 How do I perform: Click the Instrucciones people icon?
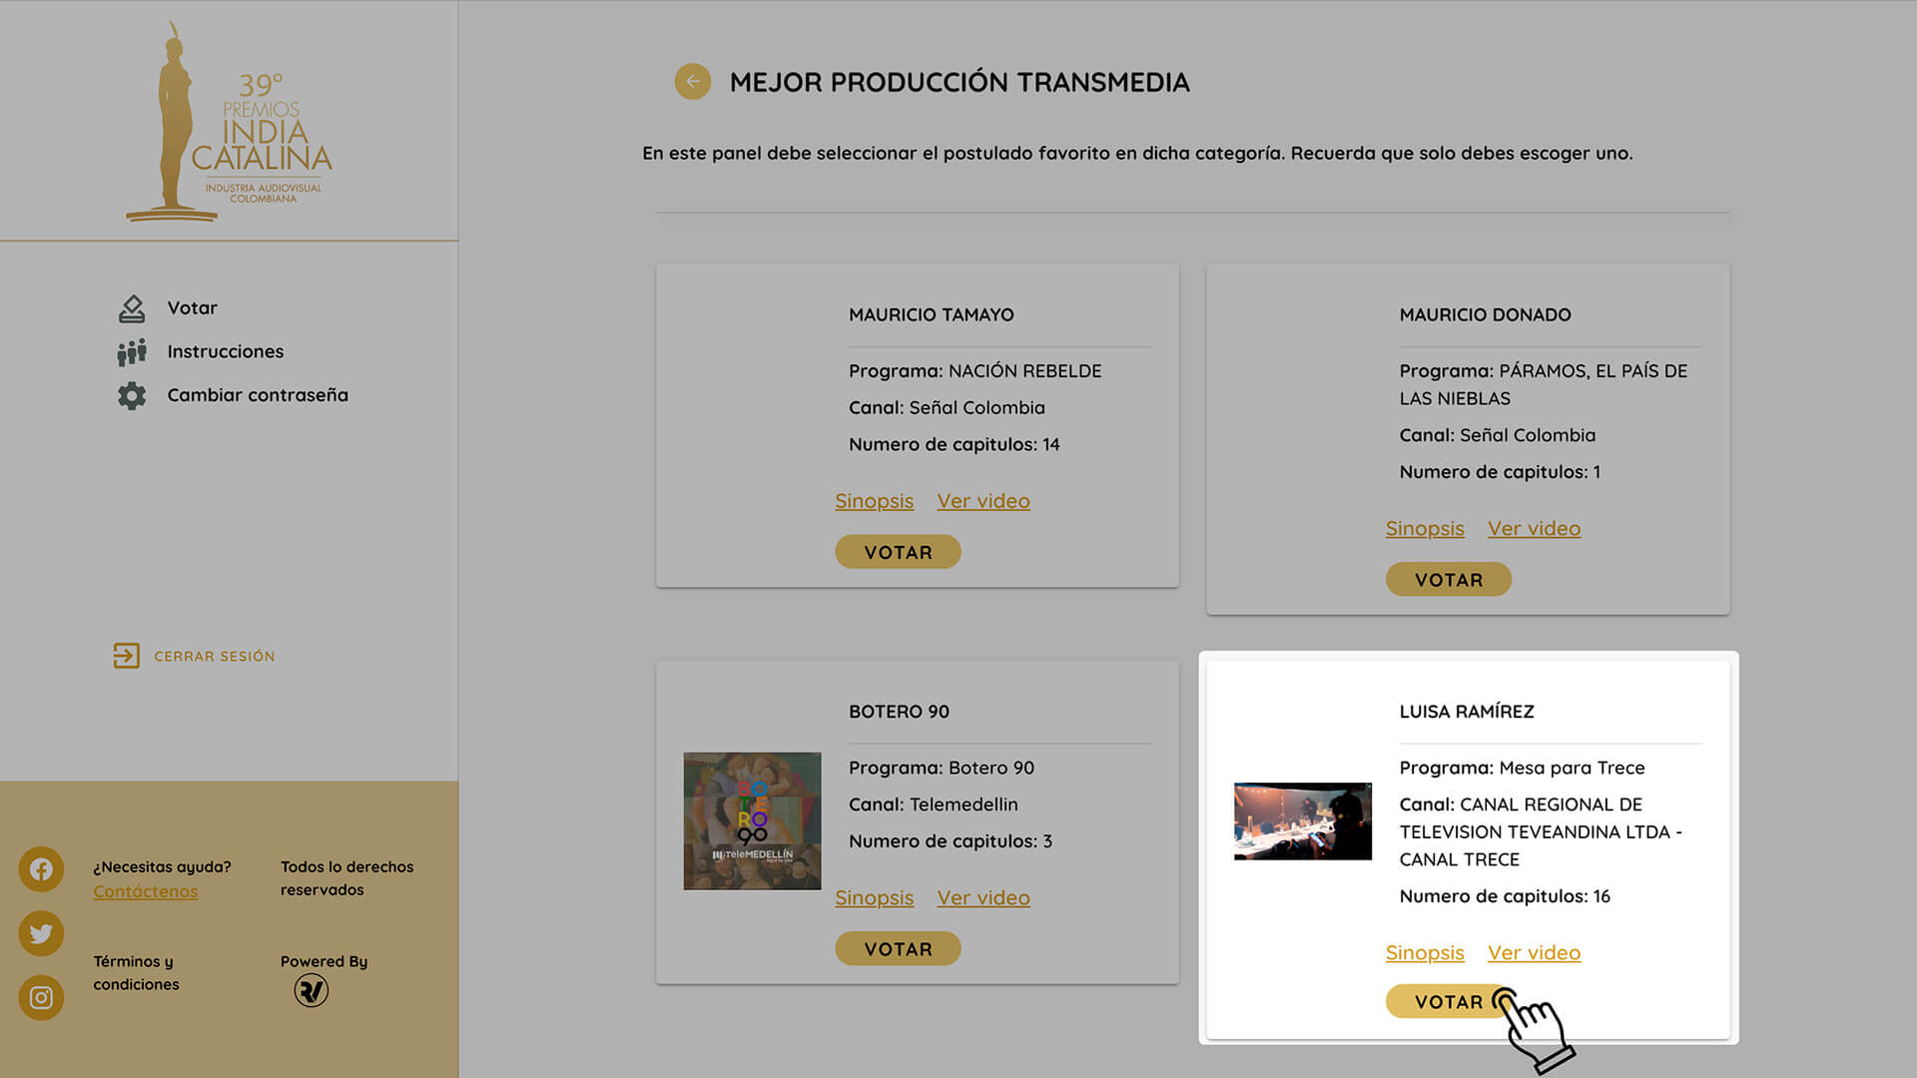point(132,352)
